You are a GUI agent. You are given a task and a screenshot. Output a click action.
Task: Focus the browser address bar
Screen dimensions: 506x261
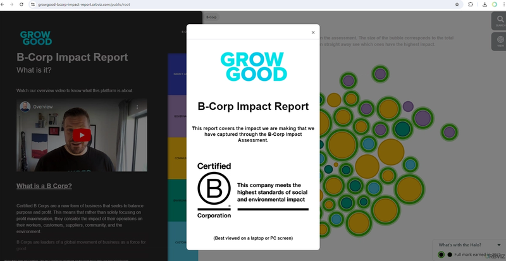[245, 4]
